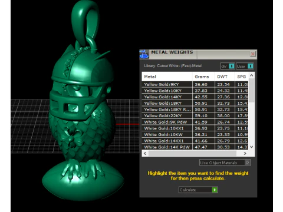Select the Yellow Gold:18KY row

point(195,103)
